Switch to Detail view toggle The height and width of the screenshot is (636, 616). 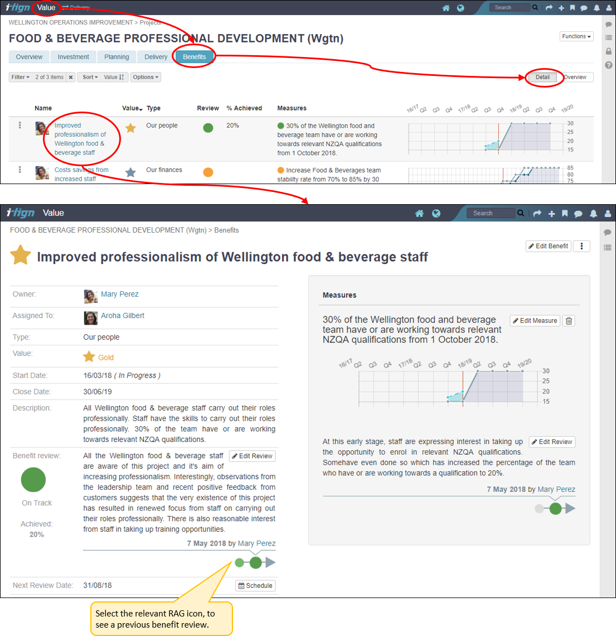tap(542, 77)
